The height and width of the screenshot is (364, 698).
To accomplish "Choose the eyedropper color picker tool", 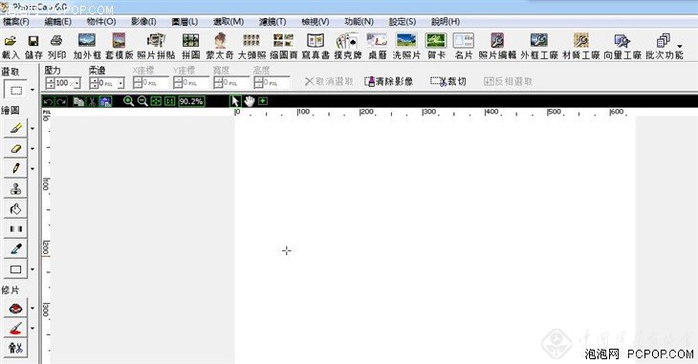I will 15,248.
